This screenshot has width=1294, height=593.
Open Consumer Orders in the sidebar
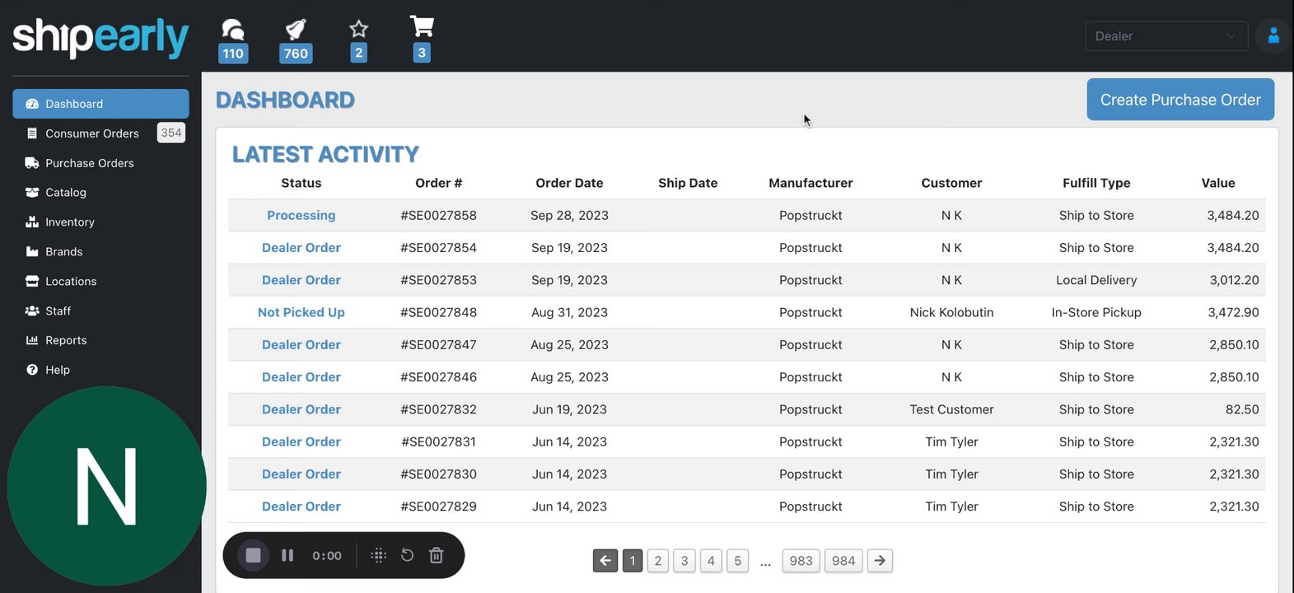tap(92, 133)
